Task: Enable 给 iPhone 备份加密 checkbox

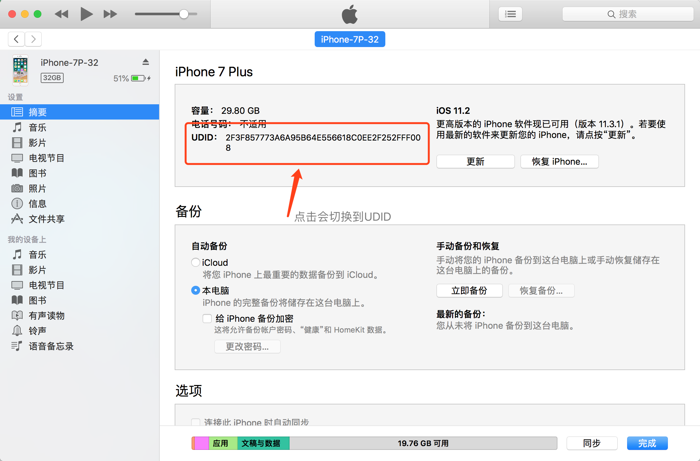Action: coord(207,318)
